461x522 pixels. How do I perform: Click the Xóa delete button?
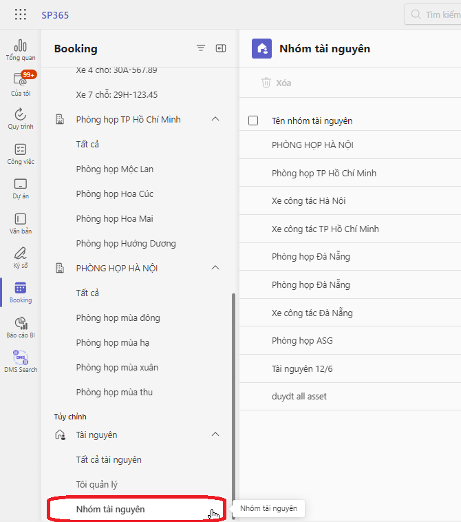click(276, 83)
